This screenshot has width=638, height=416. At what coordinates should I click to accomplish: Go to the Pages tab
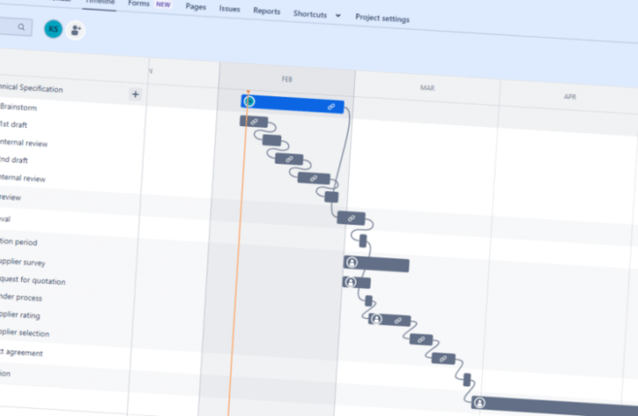tap(195, 7)
